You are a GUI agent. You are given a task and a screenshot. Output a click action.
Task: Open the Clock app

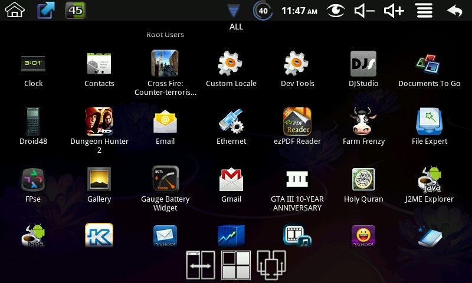point(33,64)
